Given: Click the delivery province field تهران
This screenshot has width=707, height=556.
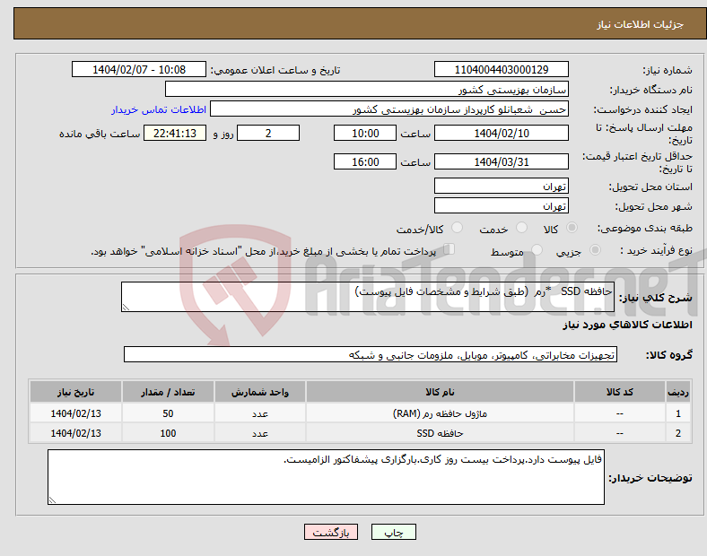Looking at the screenshot, I should click(x=502, y=186).
